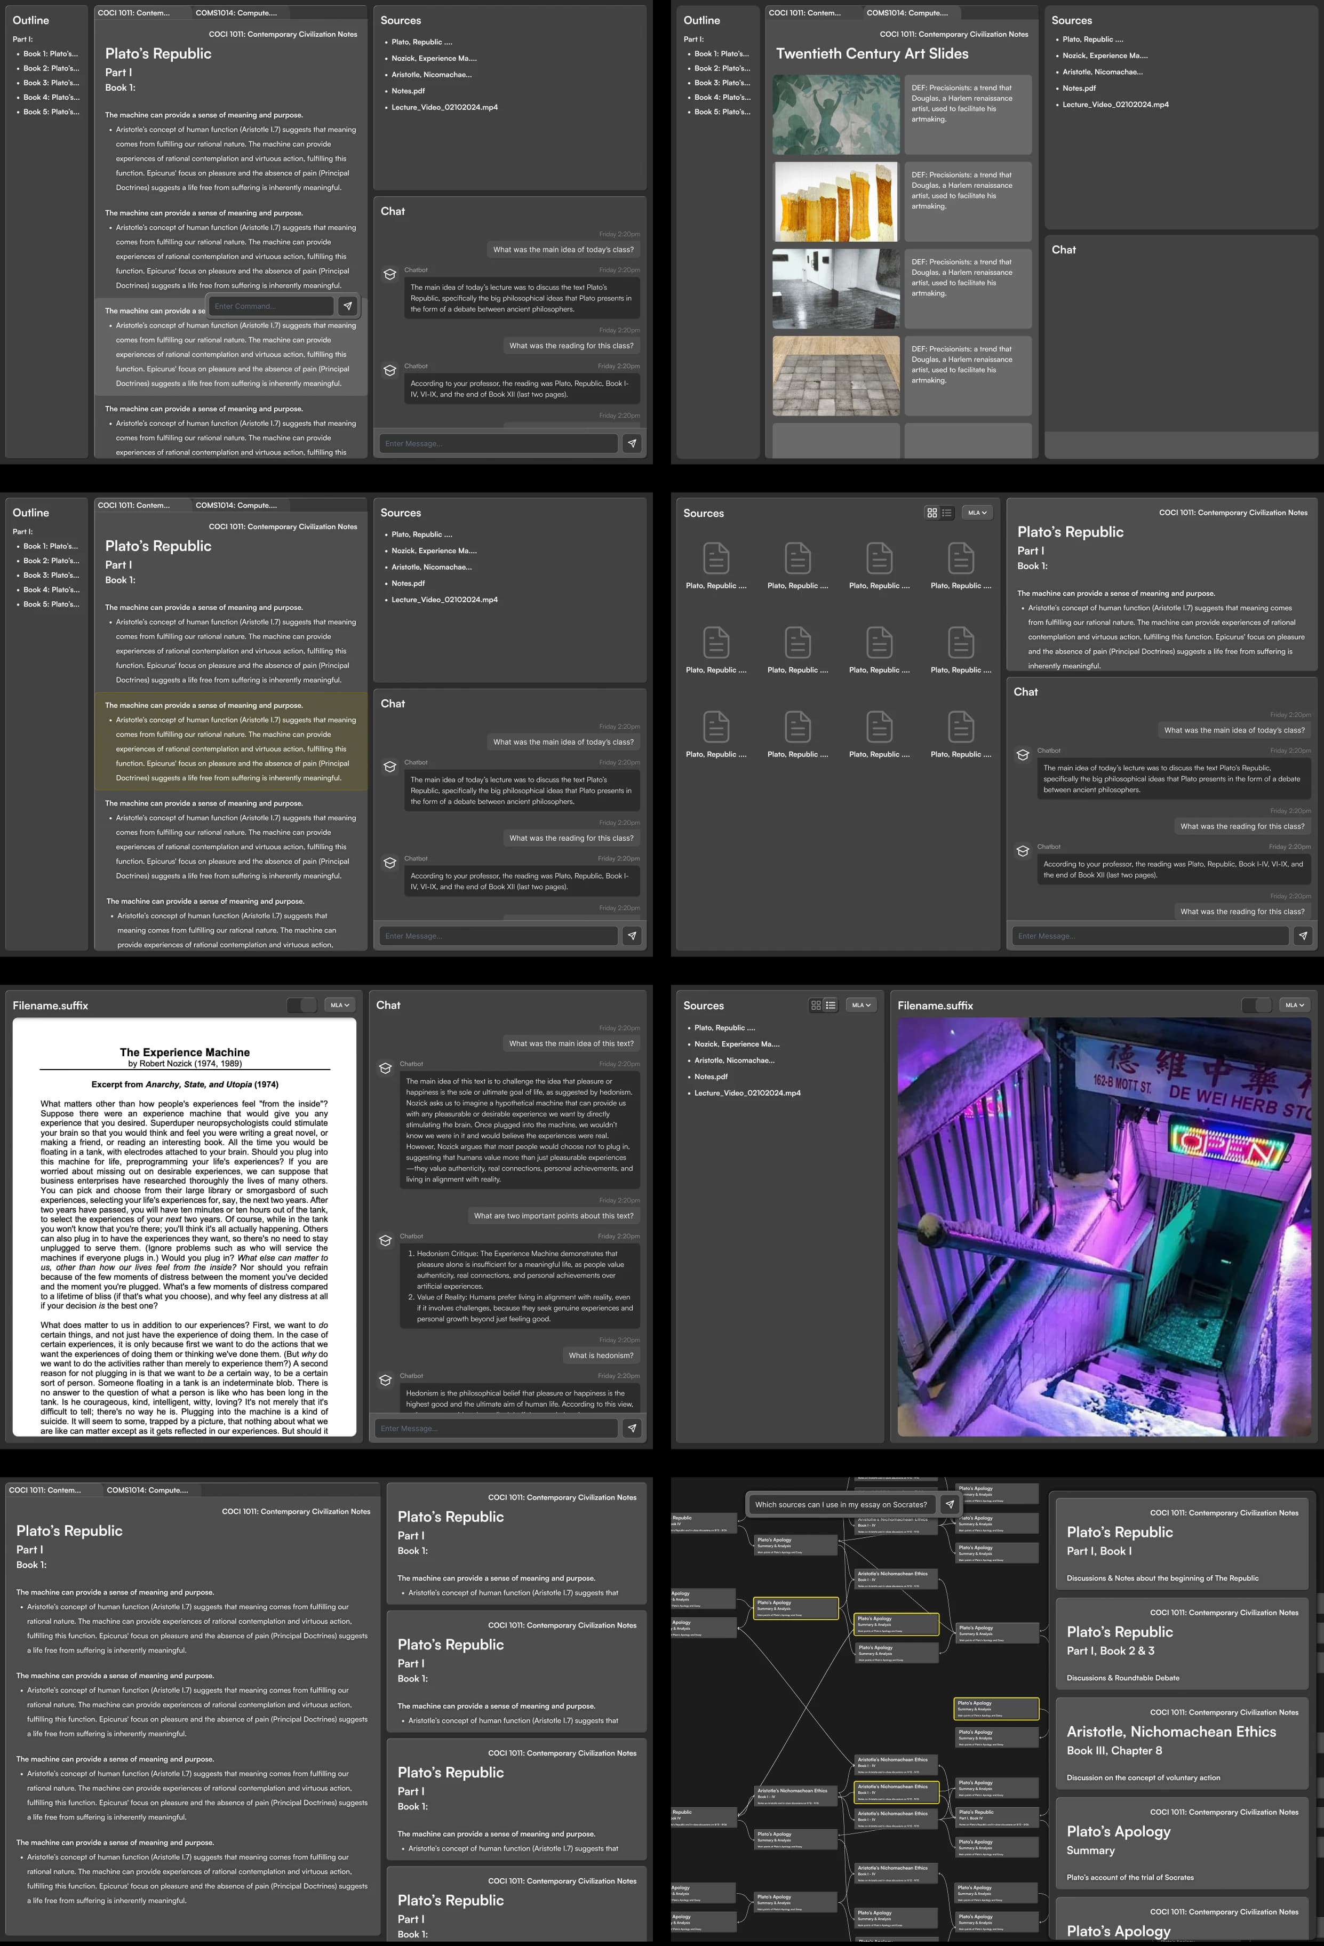Viewport: 1324px width, 1946px height.
Task: Click Chatbot avatar beside Hedonism Critique answer
Action: tap(385, 1240)
